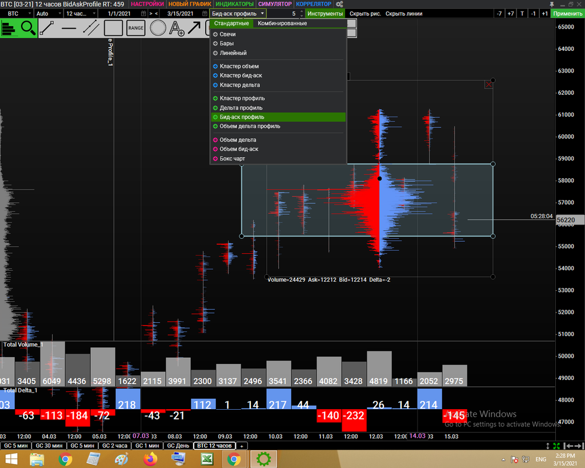This screenshot has height=468, width=585.
Task: Select the add text tool
Action: pyautogui.click(x=177, y=29)
